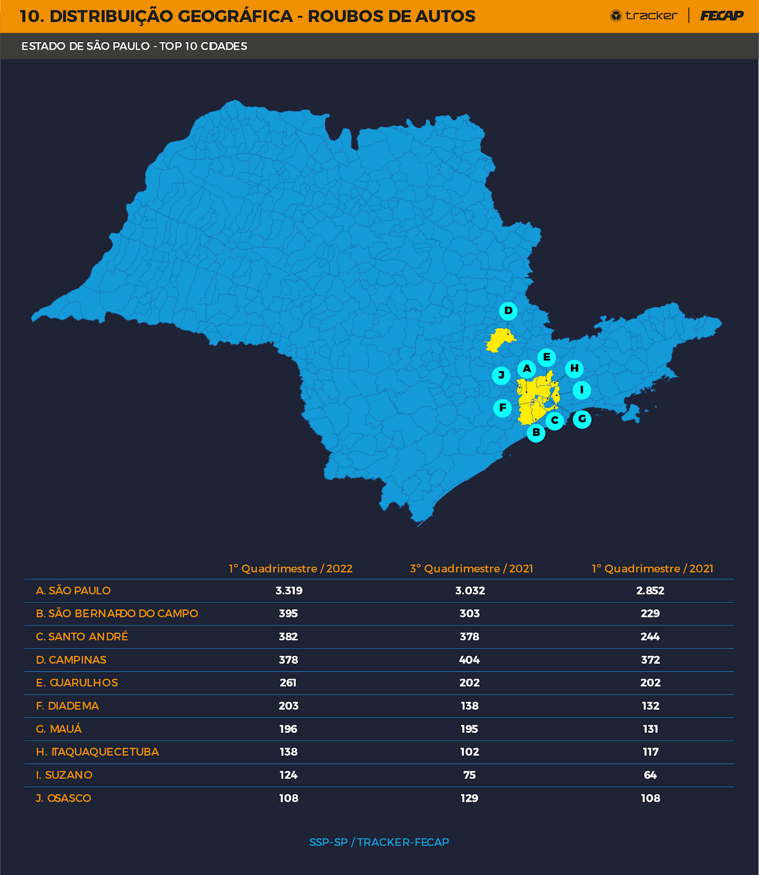Click Diadema value 203

pyautogui.click(x=288, y=706)
